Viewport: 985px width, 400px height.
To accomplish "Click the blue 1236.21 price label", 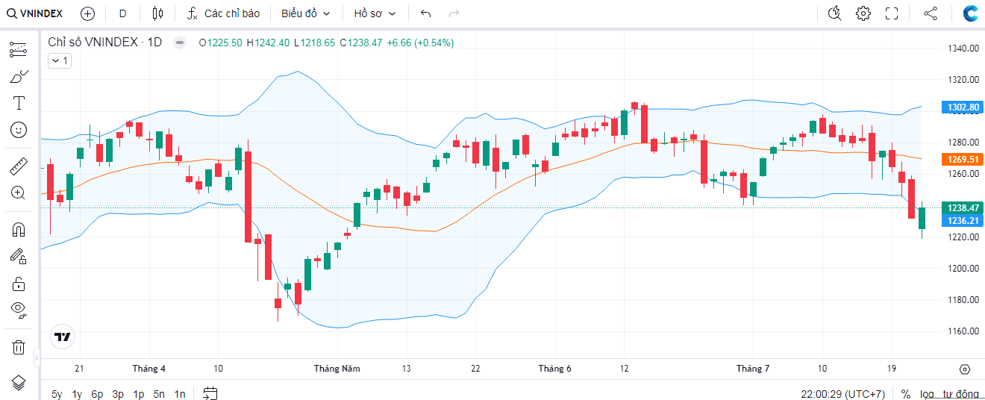I will 963,221.
